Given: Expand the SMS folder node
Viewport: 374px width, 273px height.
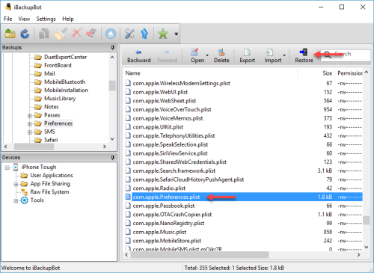Looking at the screenshot, I should [30, 132].
